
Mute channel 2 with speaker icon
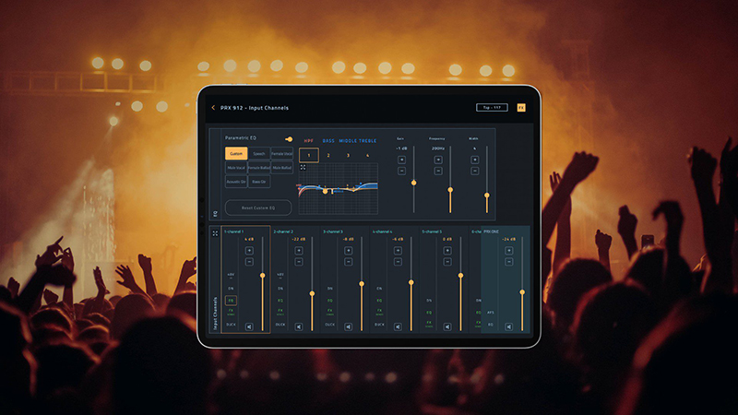(x=299, y=326)
